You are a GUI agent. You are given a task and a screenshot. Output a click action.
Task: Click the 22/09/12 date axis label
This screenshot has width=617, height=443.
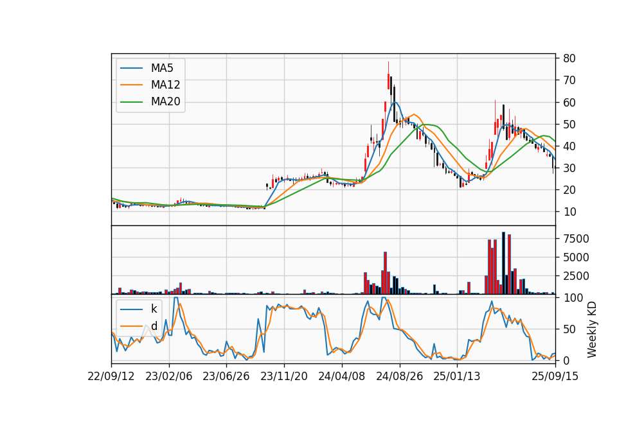[111, 376]
